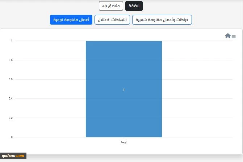Click the data label 1 inside bar
Screen dimensions: 243x162
click(123, 90)
